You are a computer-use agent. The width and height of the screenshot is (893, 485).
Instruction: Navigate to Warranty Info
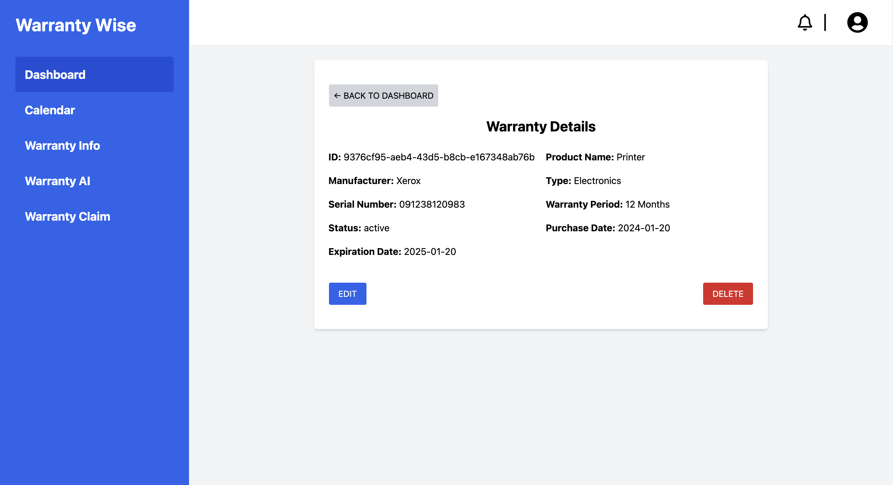[62, 146]
